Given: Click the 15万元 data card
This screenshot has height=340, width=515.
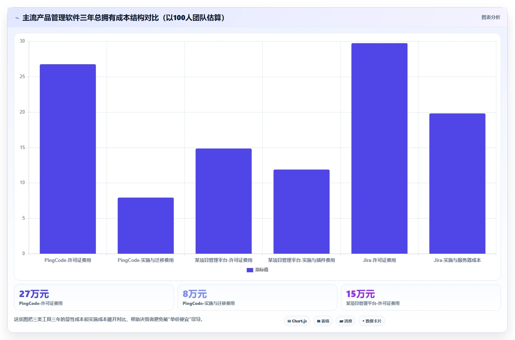Looking at the screenshot, I should pyautogui.click(x=421, y=297).
